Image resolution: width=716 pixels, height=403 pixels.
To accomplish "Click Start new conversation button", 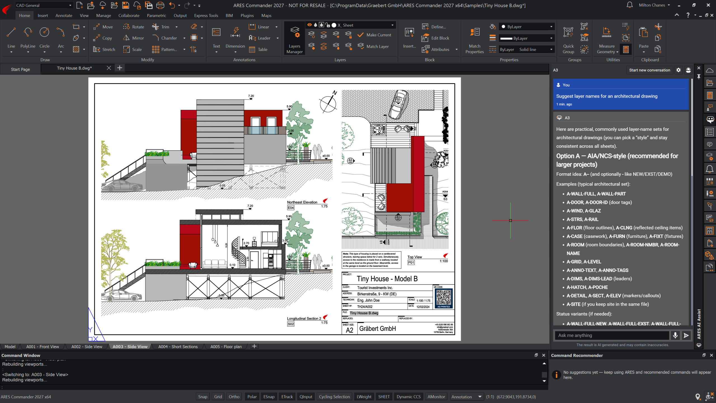I will tap(649, 70).
